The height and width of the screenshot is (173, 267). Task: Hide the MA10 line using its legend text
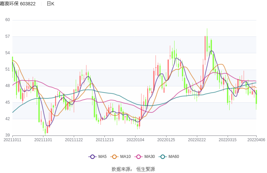(125, 157)
